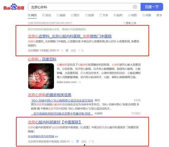
Task: Go to the 贴吧 tab
Action: tap(118, 15)
